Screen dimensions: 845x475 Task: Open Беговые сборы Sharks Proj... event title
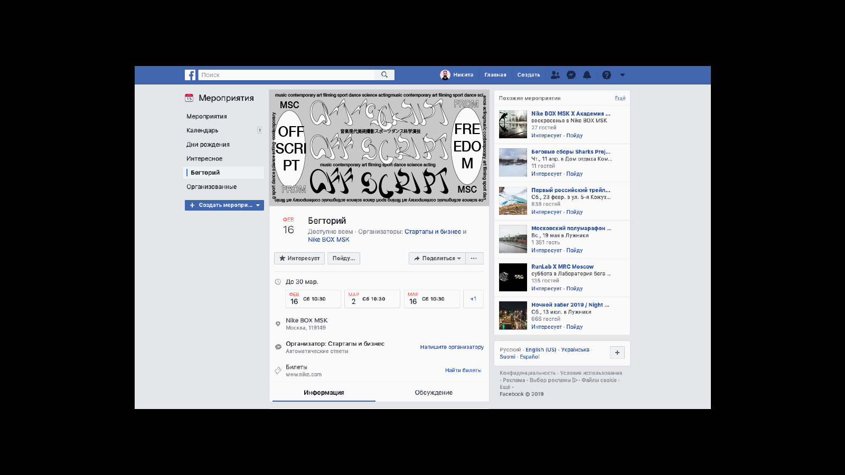pos(571,152)
